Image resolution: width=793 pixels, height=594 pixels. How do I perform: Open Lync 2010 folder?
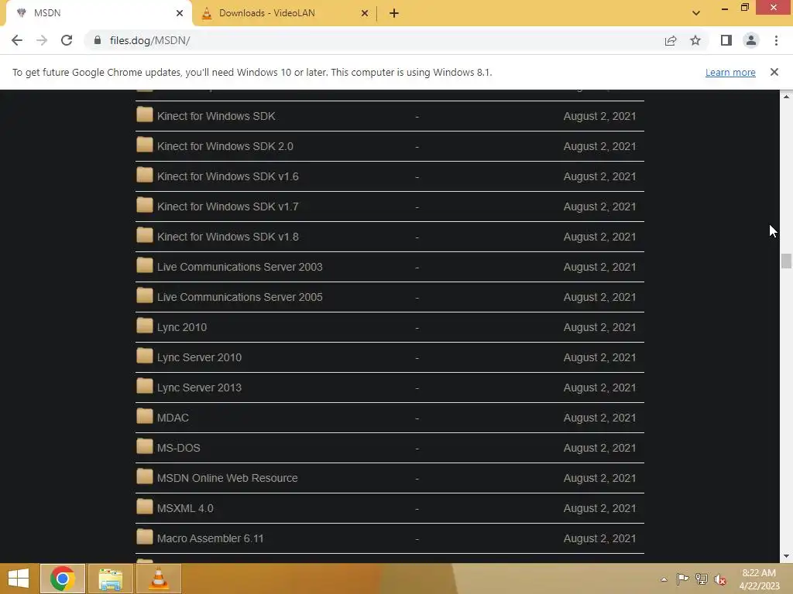pyautogui.click(x=181, y=327)
